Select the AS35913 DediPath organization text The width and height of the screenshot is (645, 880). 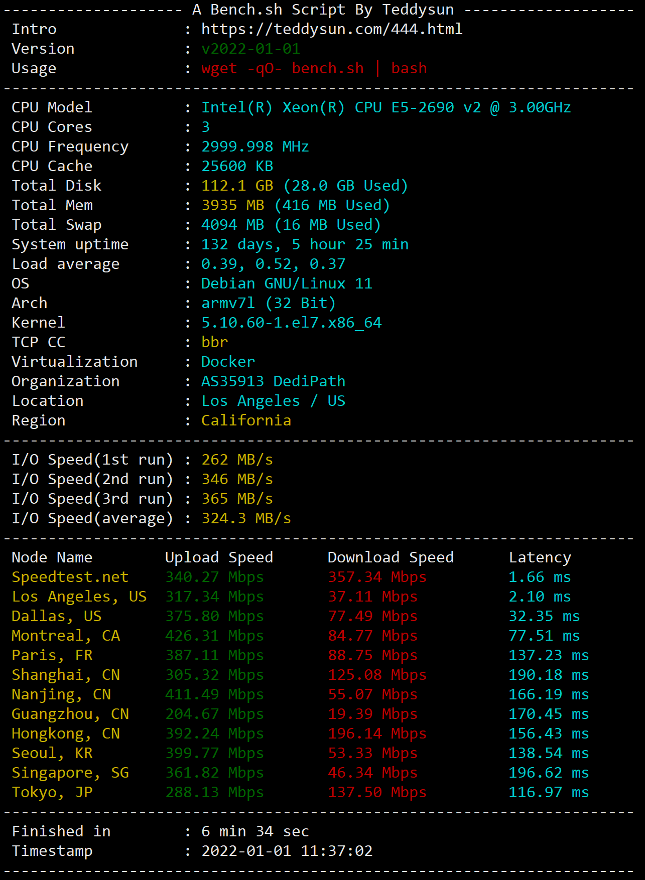click(x=273, y=381)
